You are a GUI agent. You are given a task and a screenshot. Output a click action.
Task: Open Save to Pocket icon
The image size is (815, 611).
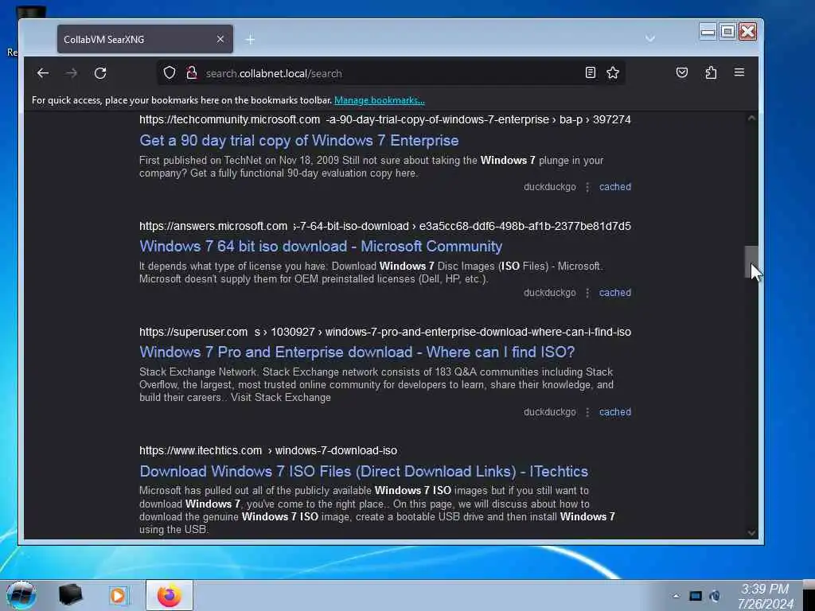click(682, 72)
